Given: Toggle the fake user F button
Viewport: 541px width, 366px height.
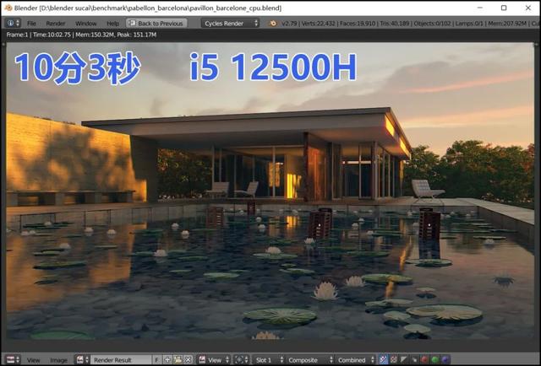Looking at the screenshot, I should click(157, 360).
